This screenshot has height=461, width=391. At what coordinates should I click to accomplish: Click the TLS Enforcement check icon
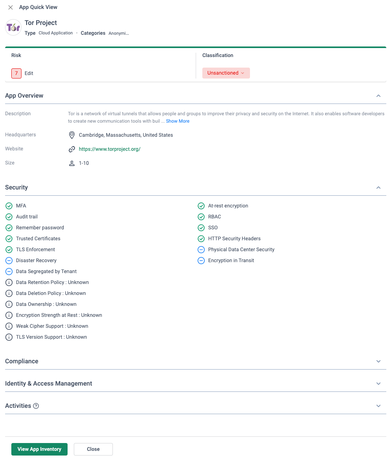pyautogui.click(x=9, y=250)
